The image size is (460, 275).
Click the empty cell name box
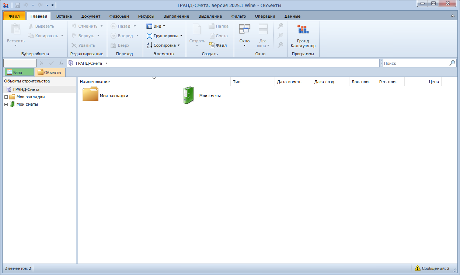pos(20,63)
